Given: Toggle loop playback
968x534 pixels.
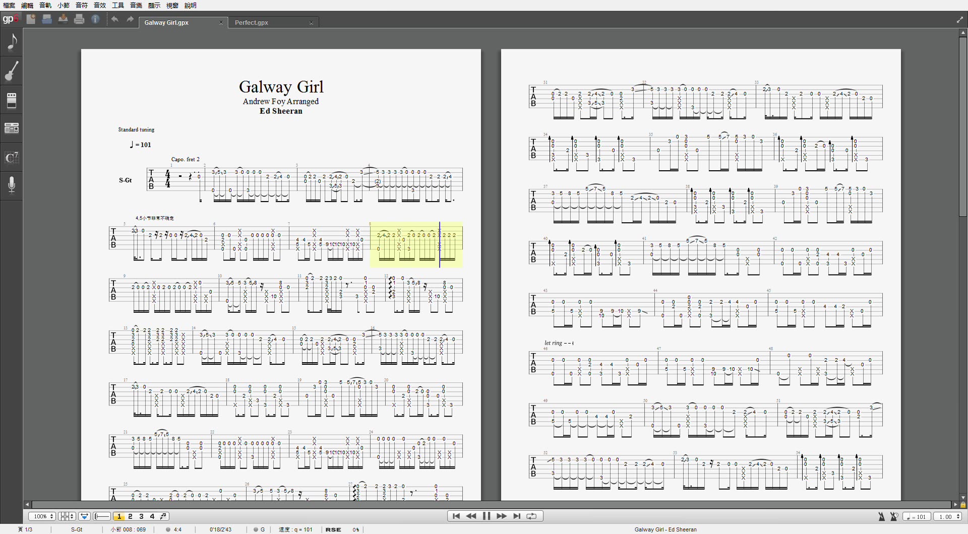Looking at the screenshot, I should pos(532,516).
